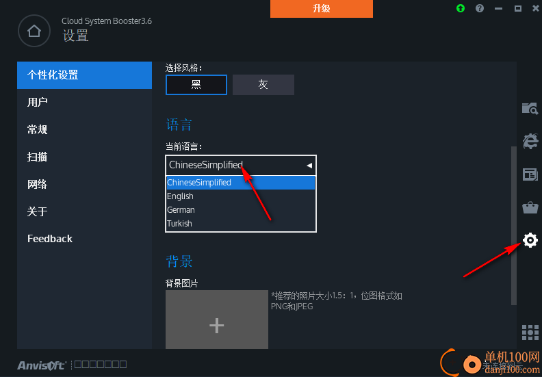The width and height of the screenshot is (542, 377).
Task: Click the green update arrow icon
Action: 461,8
